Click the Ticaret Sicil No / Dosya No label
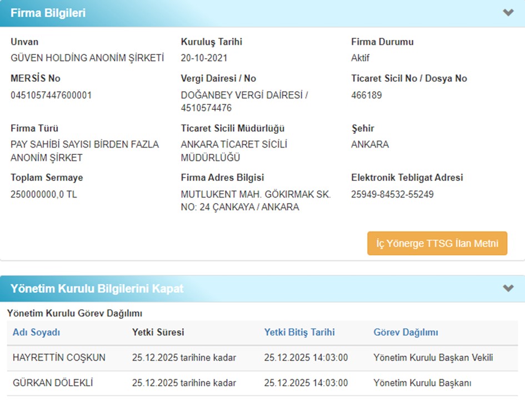 pos(409,78)
